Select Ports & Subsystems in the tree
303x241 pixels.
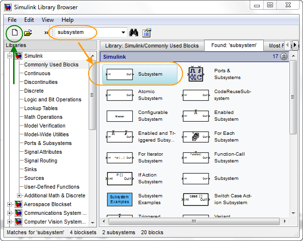(48, 143)
